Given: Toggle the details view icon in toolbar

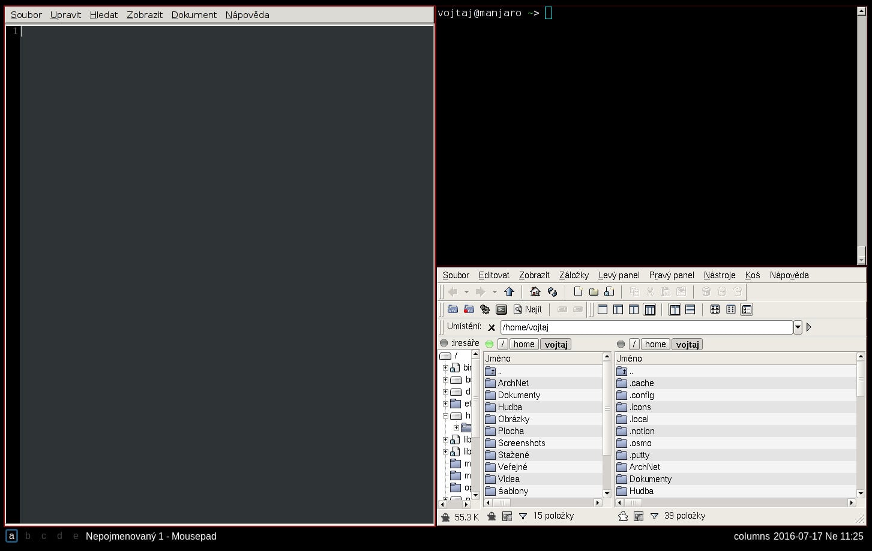Looking at the screenshot, I should 747,310.
